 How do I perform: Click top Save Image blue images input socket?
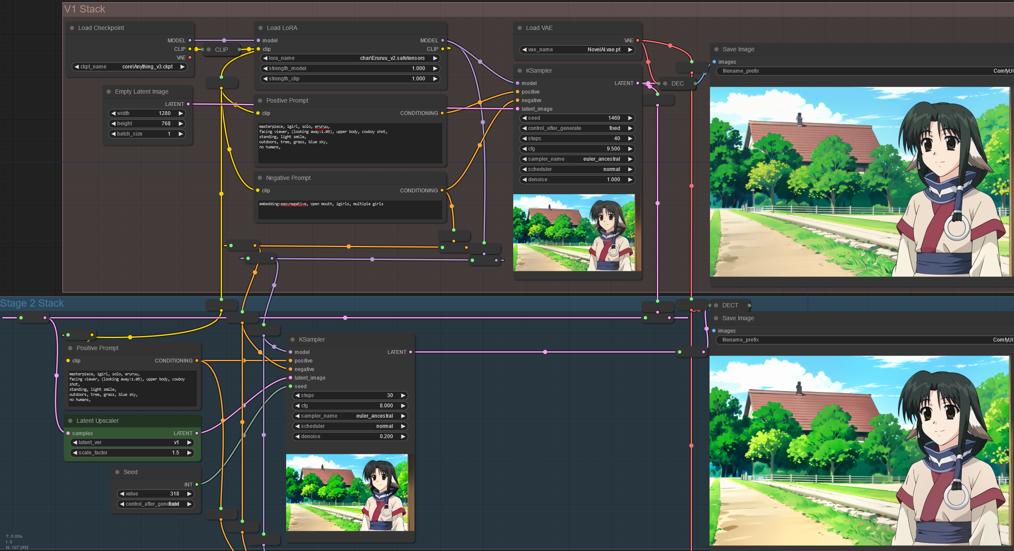pos(714,62)
